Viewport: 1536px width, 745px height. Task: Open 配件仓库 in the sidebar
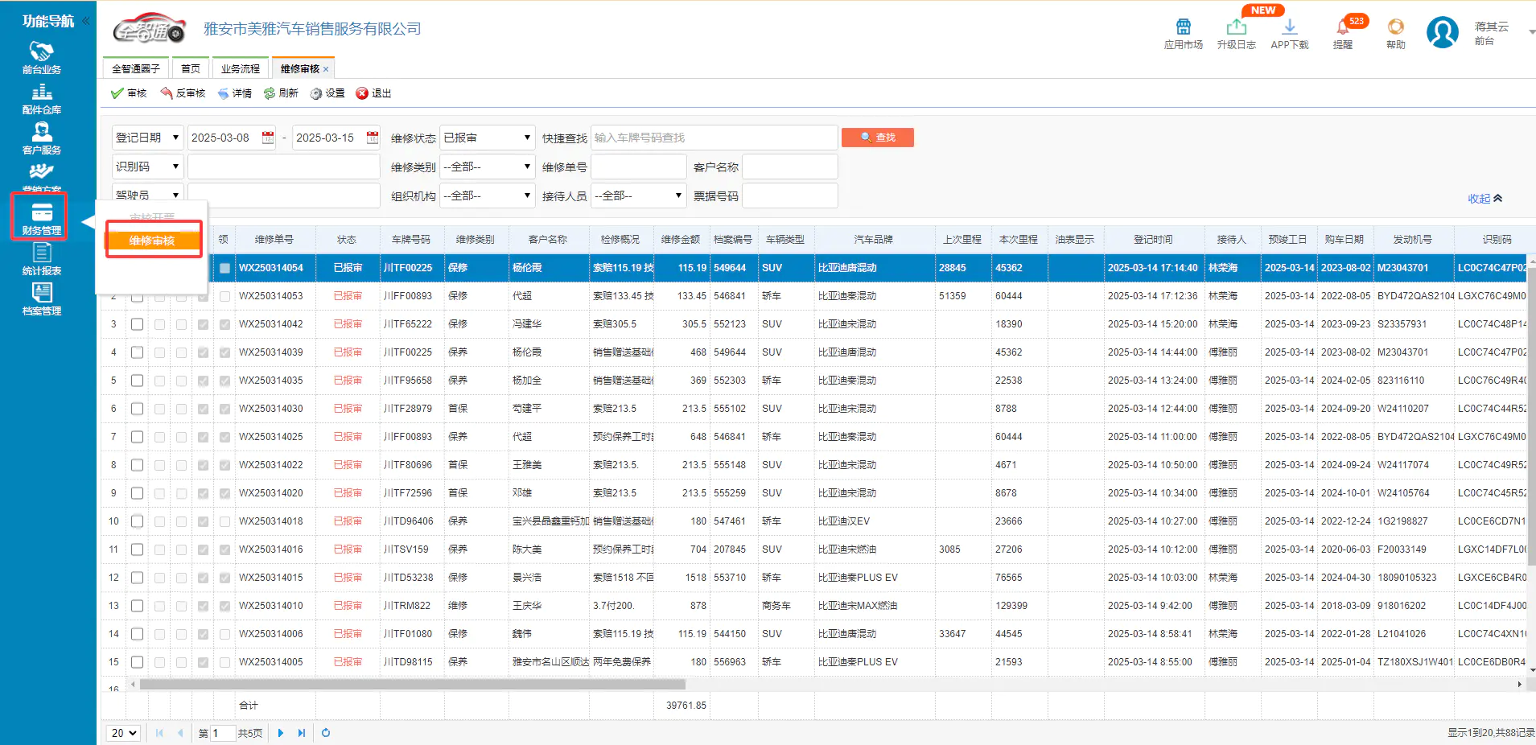coord(41,98)
